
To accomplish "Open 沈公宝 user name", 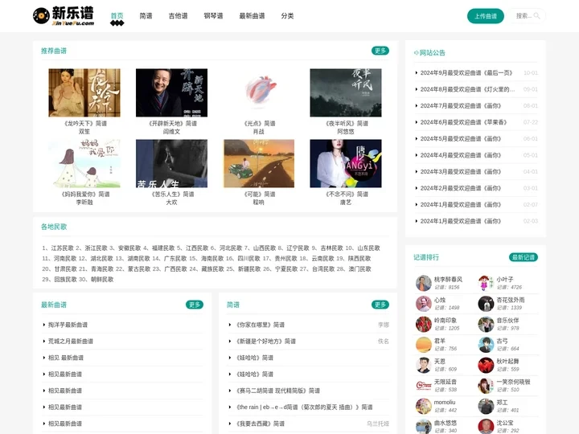I will (x=505, y=423).
